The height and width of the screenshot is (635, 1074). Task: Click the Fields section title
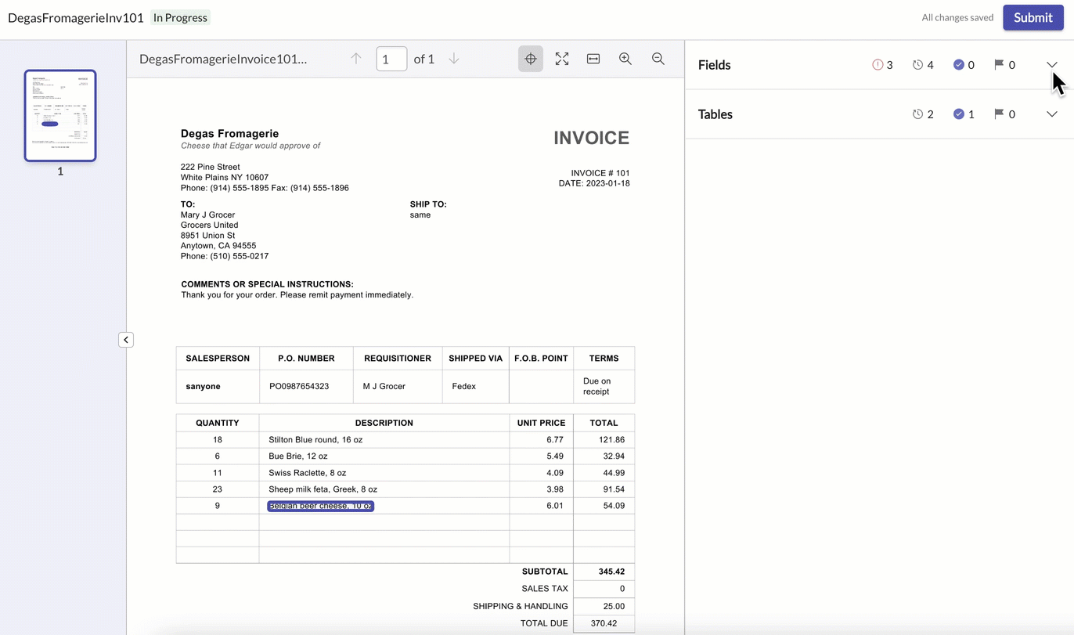tap(714, 65)
